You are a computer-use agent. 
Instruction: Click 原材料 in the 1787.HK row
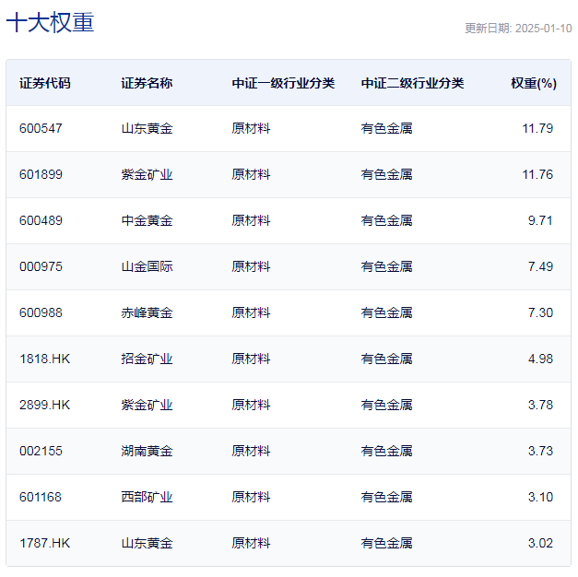(x=251, y=543)
